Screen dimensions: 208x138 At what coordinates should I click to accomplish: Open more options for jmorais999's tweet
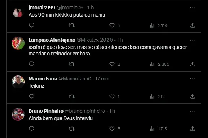192,8
